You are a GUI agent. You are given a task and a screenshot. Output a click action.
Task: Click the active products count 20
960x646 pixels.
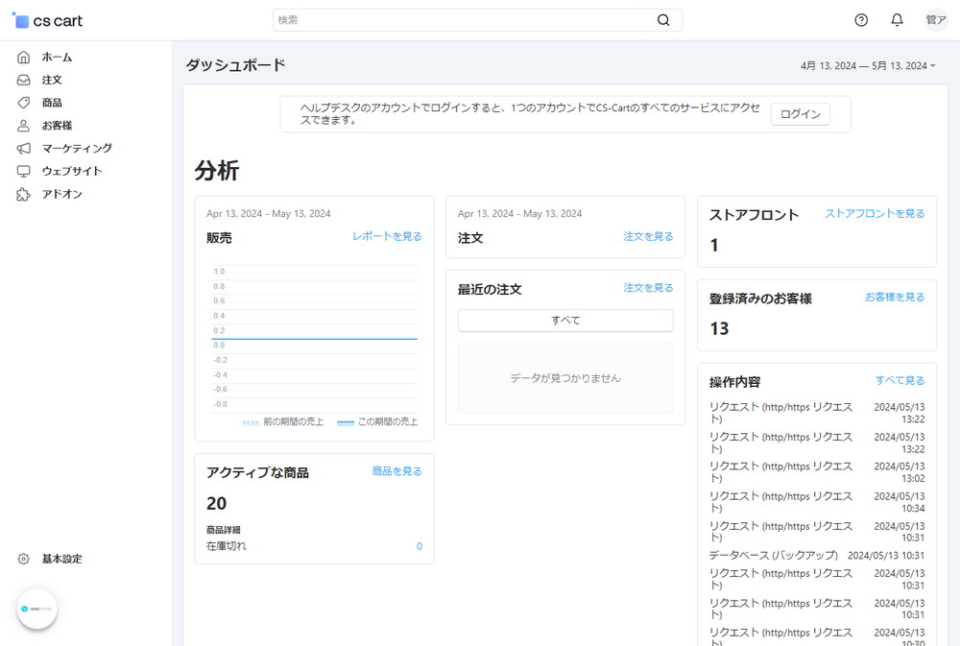click(217, 503)
